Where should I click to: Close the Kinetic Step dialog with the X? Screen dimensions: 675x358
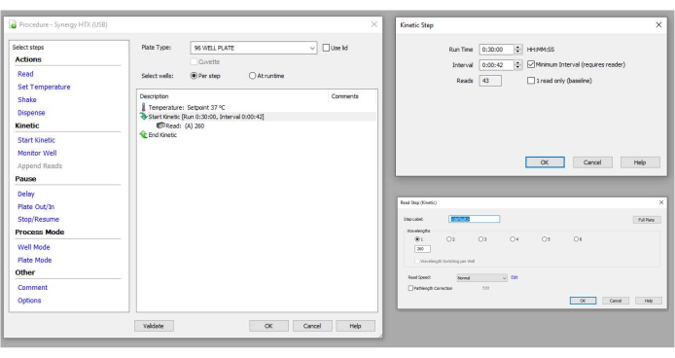pos(658,25)
